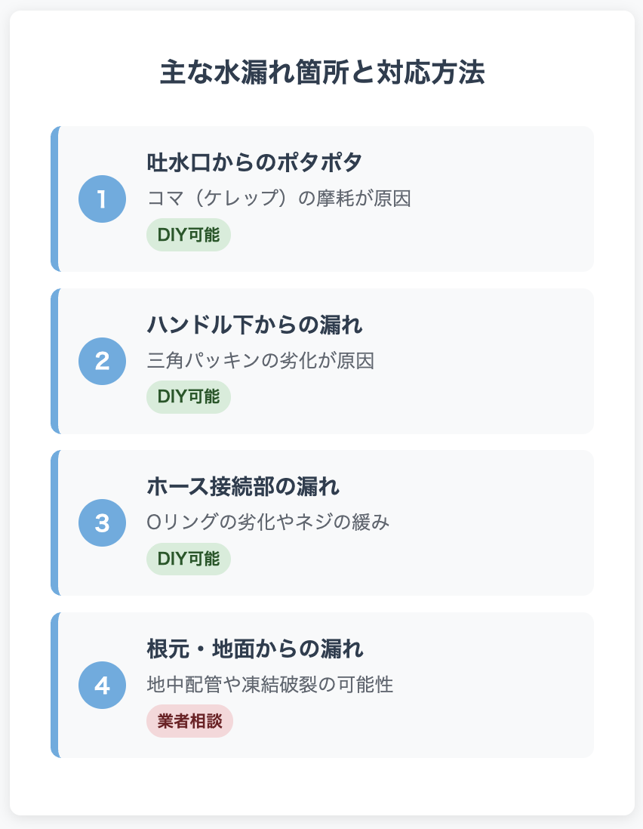
Task: Click the heading 根元・地面からの漏れ
Action: pyautogui.click(x=255, y=649)
